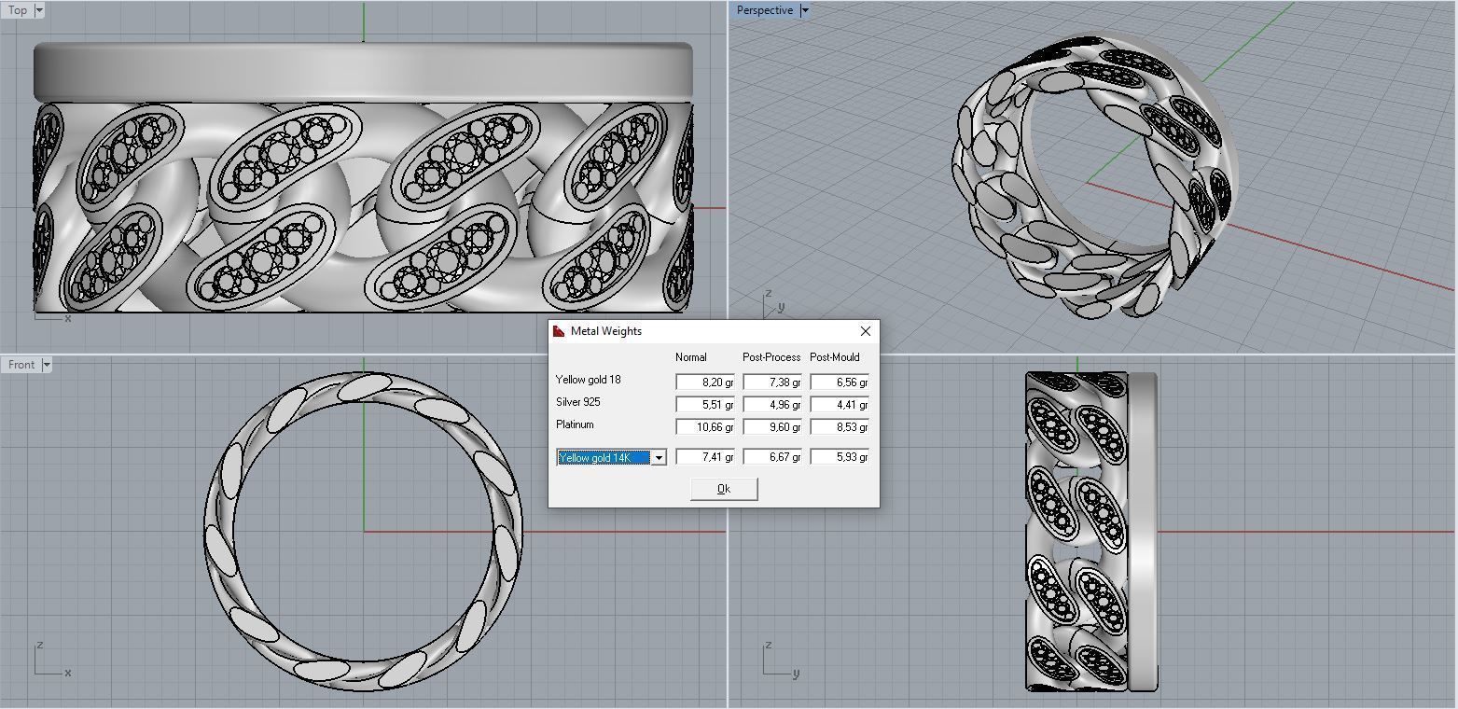Click Yellow gold 18 Post-Mould weight field

point(840,382)
